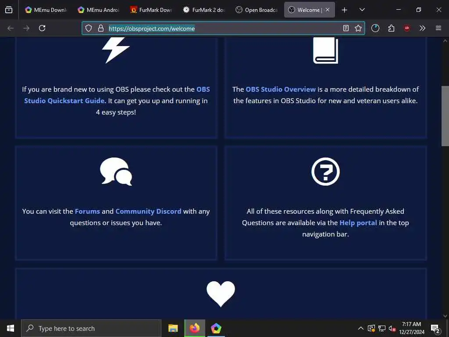
Task: Open the uBlock Origin extension icon
Action: (x=407, y=28)
